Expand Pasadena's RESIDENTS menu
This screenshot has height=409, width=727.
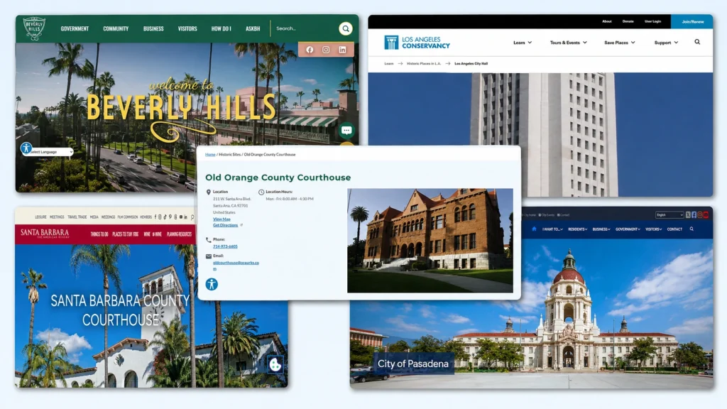point(578,229)
